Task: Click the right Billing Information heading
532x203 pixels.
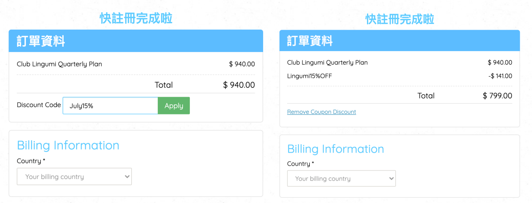Action: click(x=335, y=149)
